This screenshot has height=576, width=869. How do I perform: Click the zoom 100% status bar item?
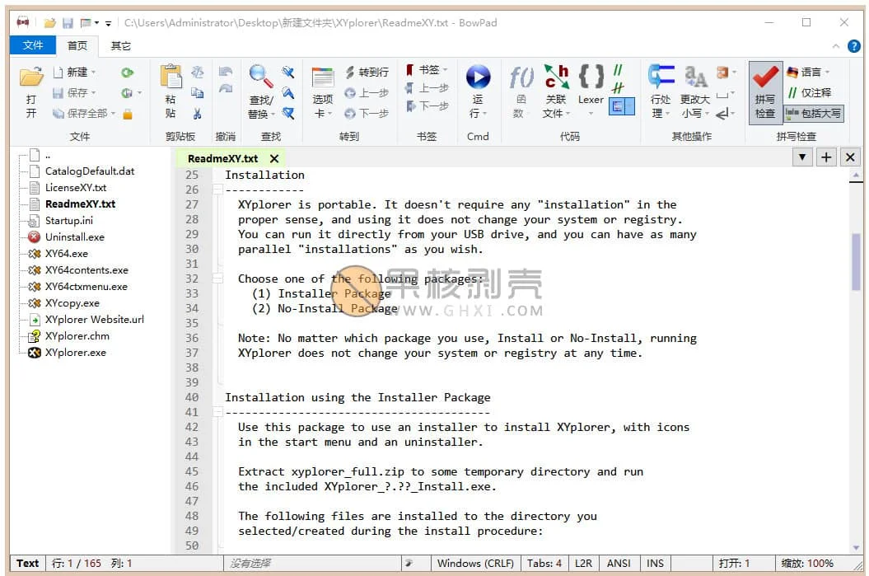coord(807,564)
